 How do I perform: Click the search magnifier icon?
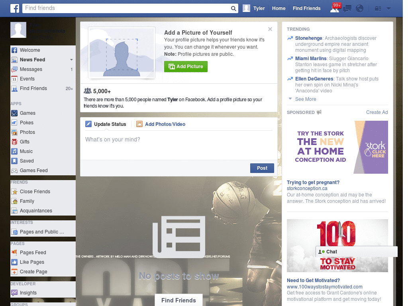click(233, 8)
